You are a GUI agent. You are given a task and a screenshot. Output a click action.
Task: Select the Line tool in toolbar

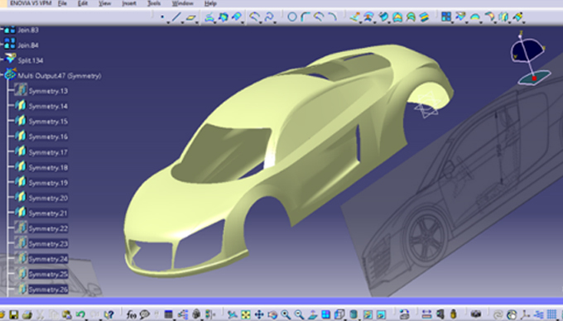coord(176,17)
